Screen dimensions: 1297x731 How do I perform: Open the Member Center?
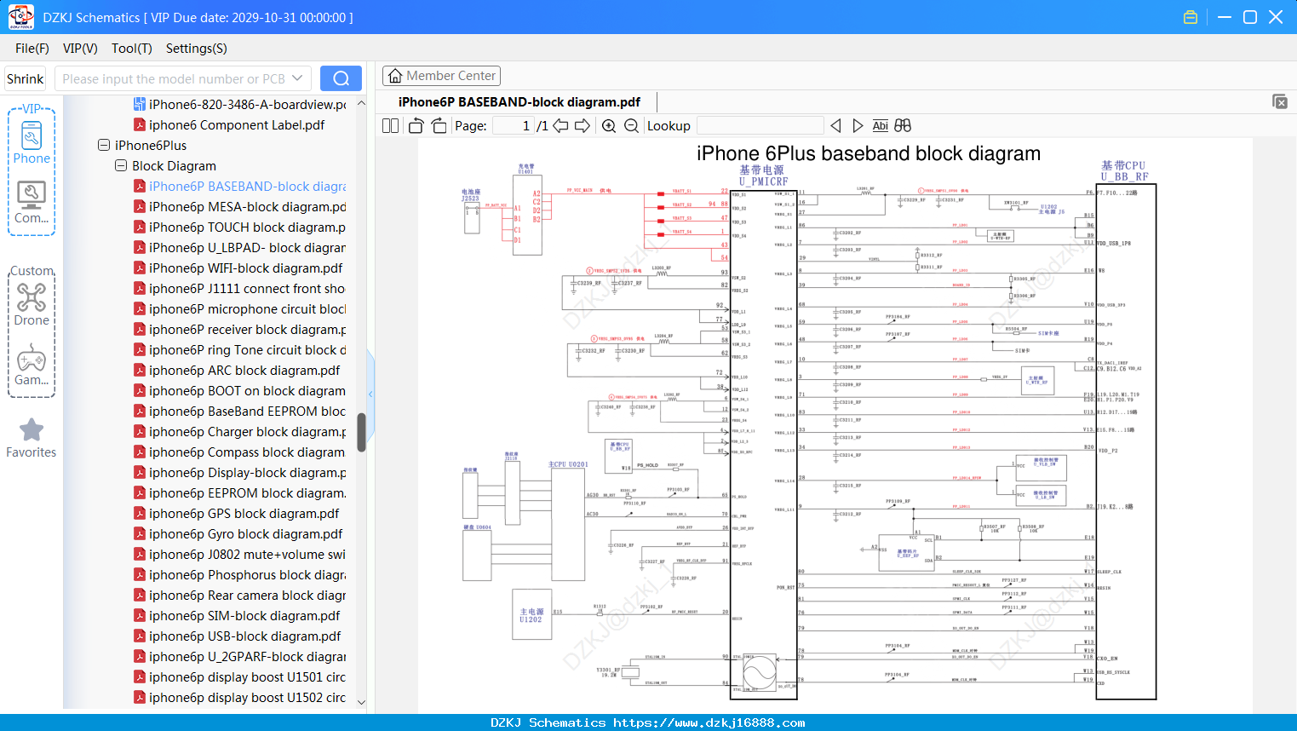point(441,76)
